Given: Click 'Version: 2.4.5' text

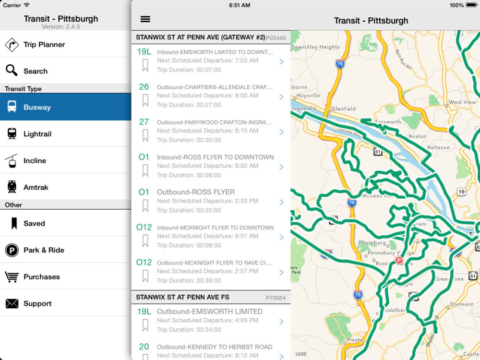Looking at the screenshot, I should coord(61,26).
